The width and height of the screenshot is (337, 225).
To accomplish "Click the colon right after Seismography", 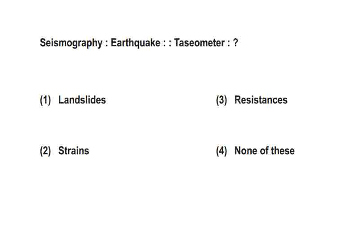I will click(x=106, y=44).
